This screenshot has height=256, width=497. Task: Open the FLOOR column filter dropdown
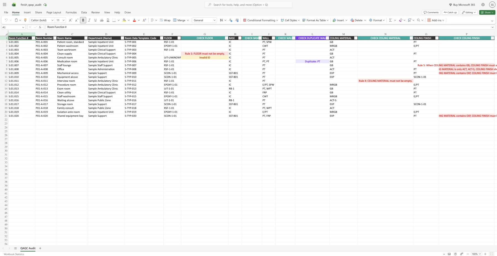click(179, 38)
